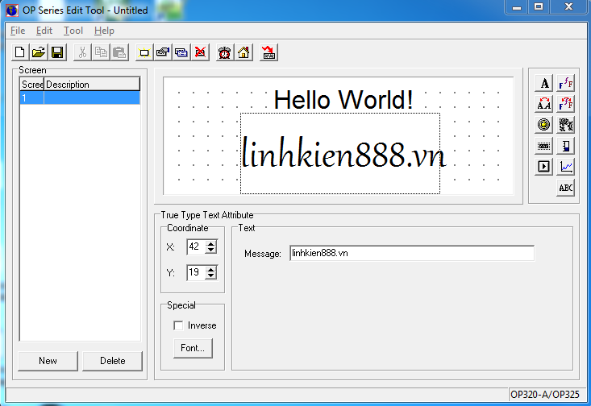Click the download to panel icon
Image resolution: width=591 pixels, height=406 pixels.
[268, 52]
